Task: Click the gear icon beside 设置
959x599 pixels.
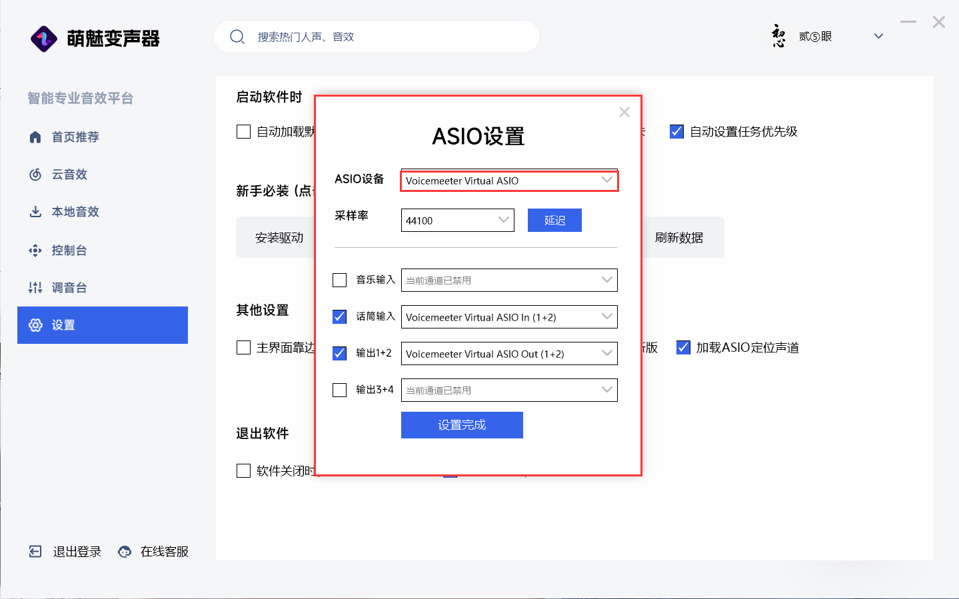Action: (x=35, y=325)
